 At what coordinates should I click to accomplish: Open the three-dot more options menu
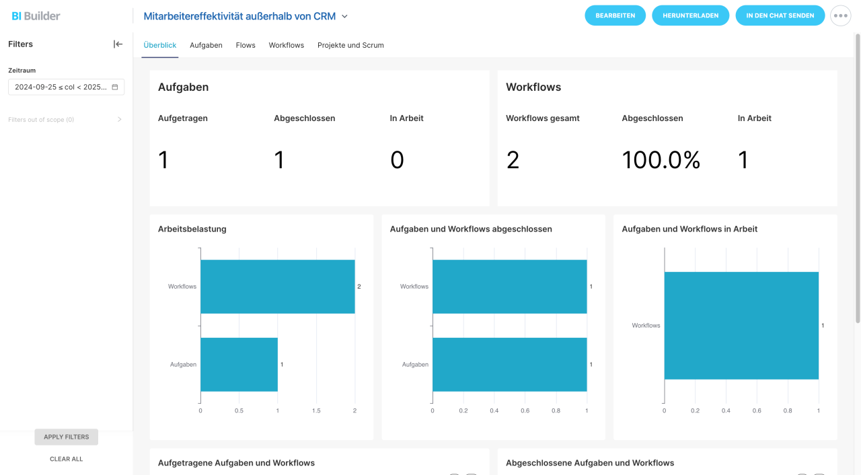click(x=840, y=15)
